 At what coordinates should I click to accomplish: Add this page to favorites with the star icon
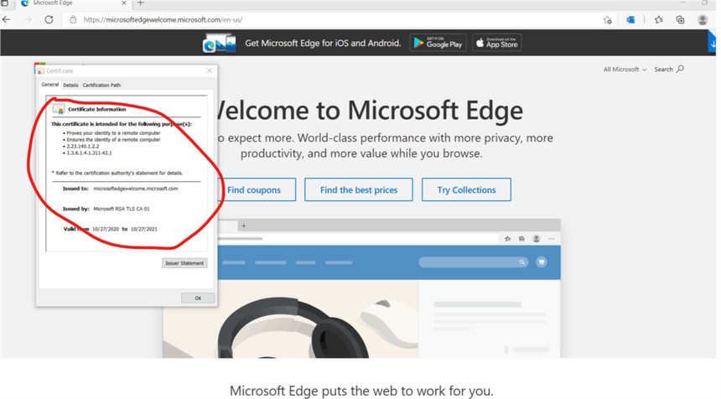click(607, 19)
